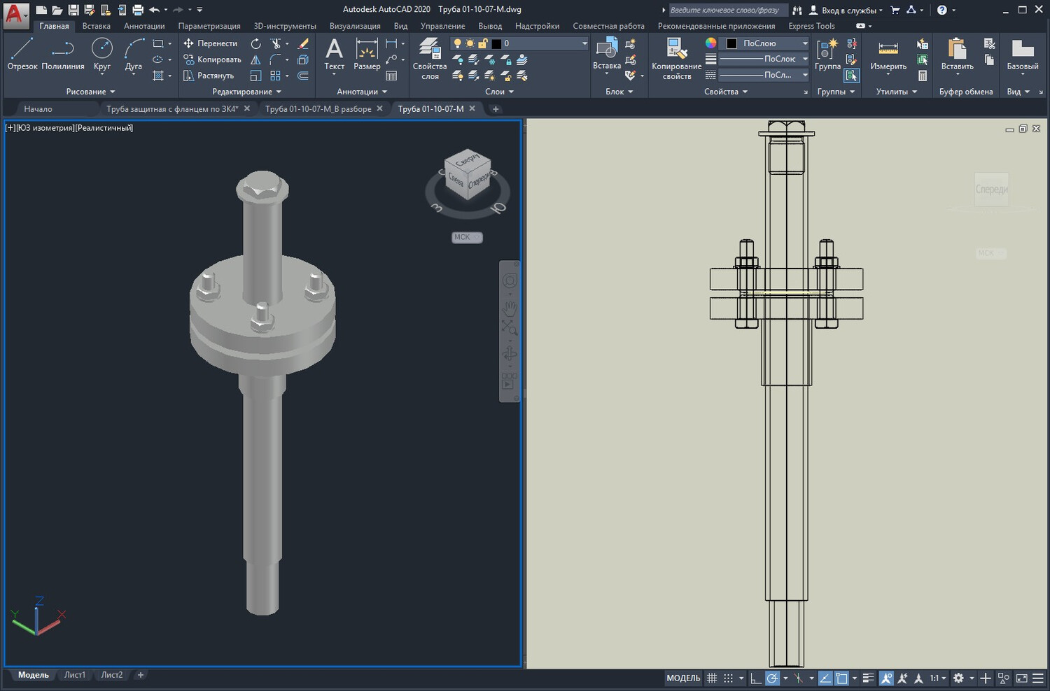Click the Измерить measure tool

click(888, 55)
